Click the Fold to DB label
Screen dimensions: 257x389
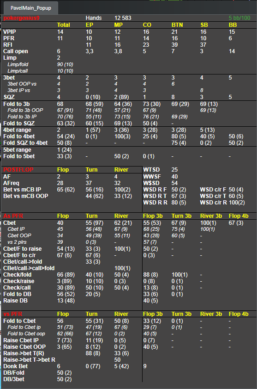(x=17, y=294)
